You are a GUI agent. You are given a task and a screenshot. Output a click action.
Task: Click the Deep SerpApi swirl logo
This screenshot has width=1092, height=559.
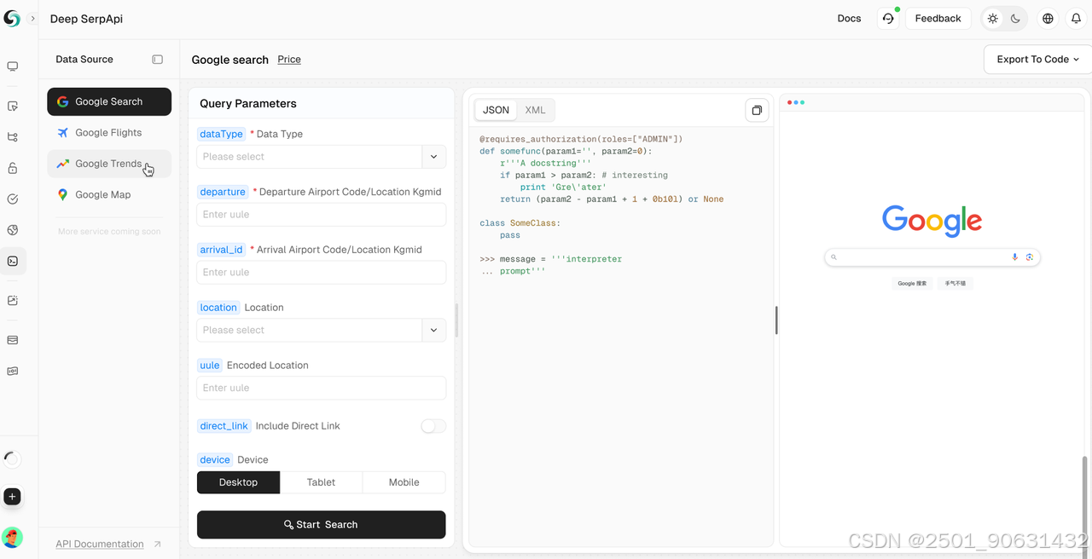(x=12, y=19)
